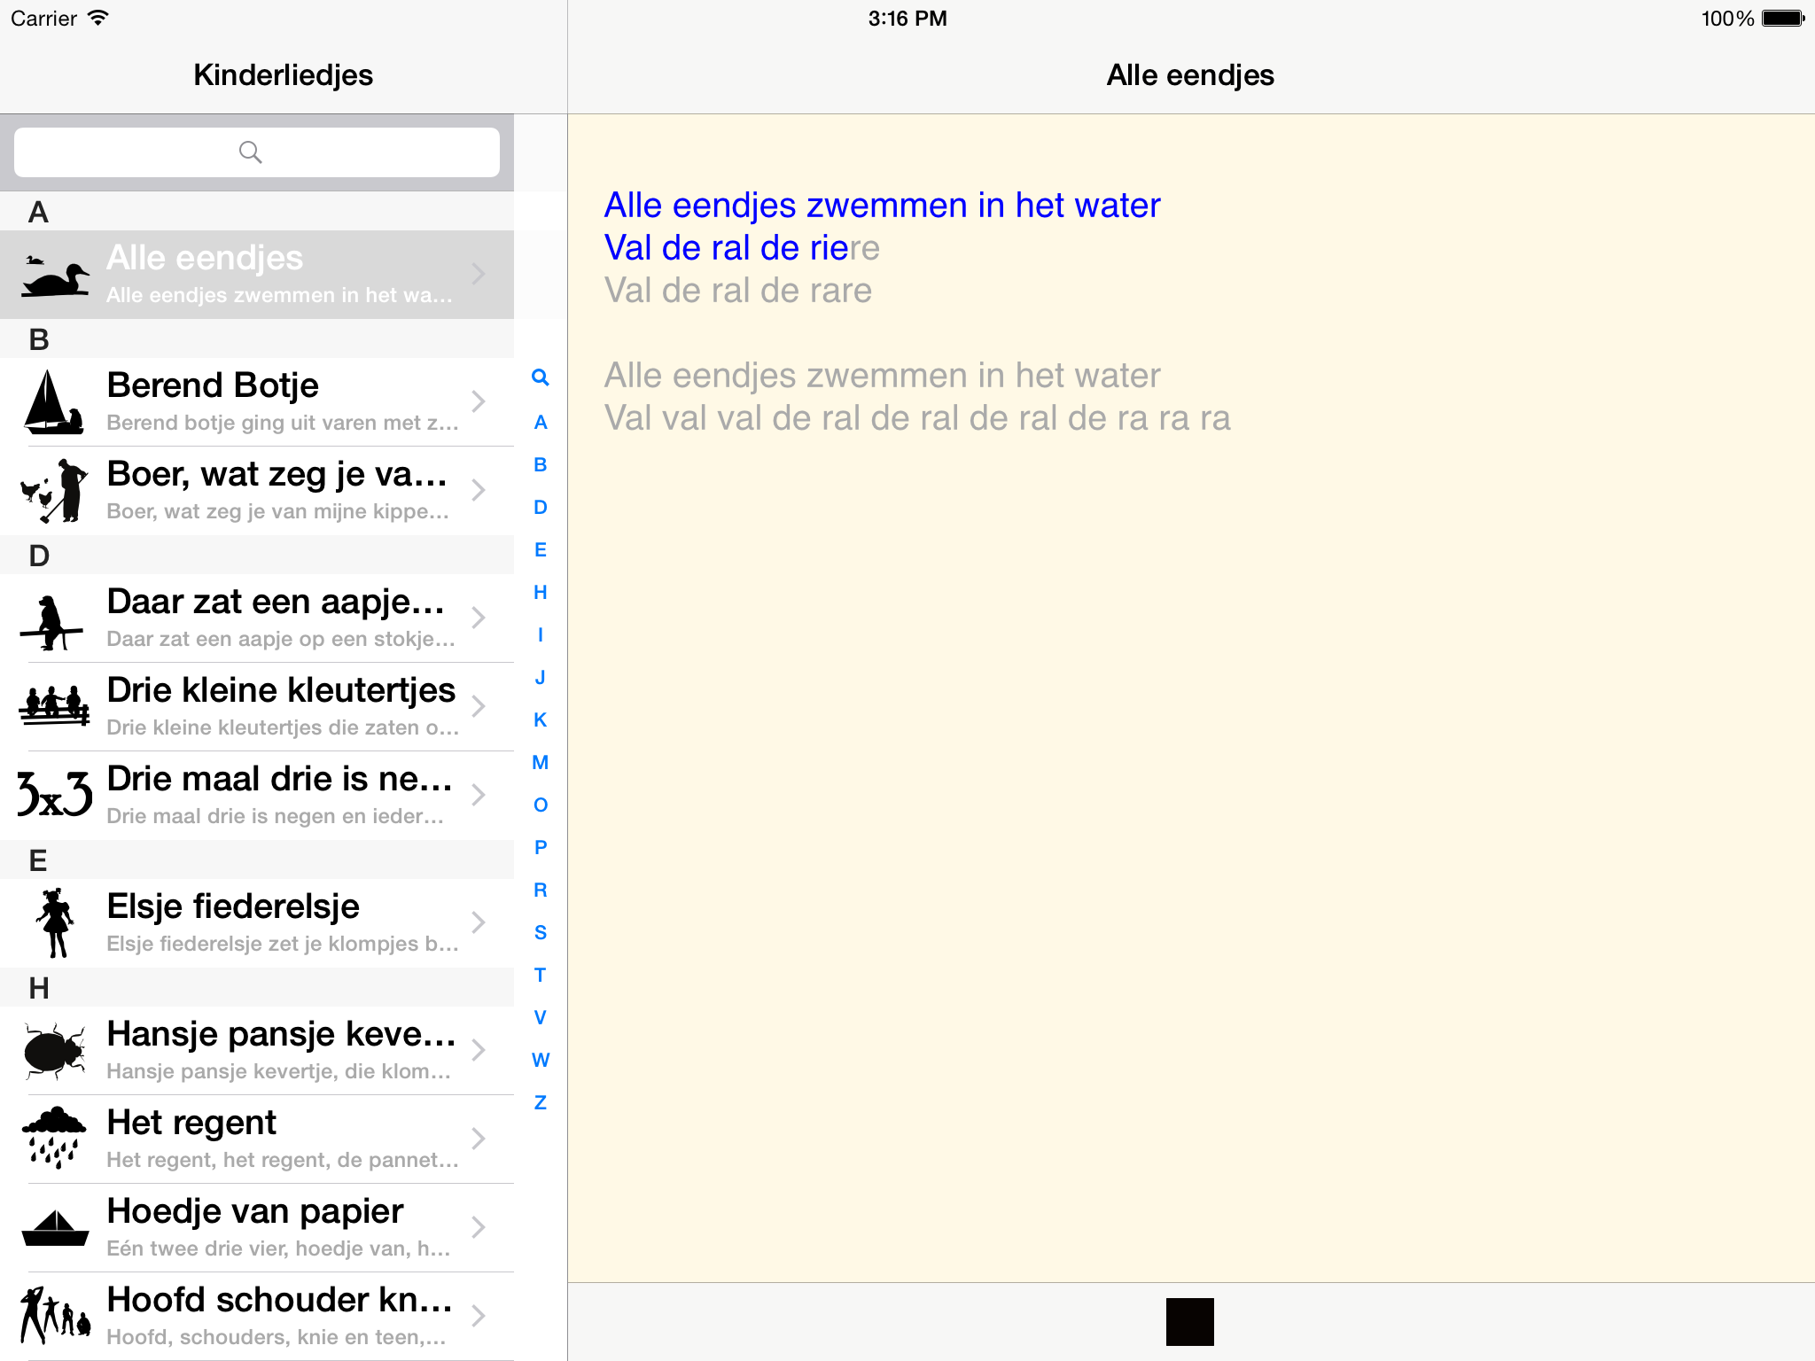This screenshot has height=1361, width=1815.
Task: Click lyric line 'Val val val de ral de ral'
Action: pos(917,418)
